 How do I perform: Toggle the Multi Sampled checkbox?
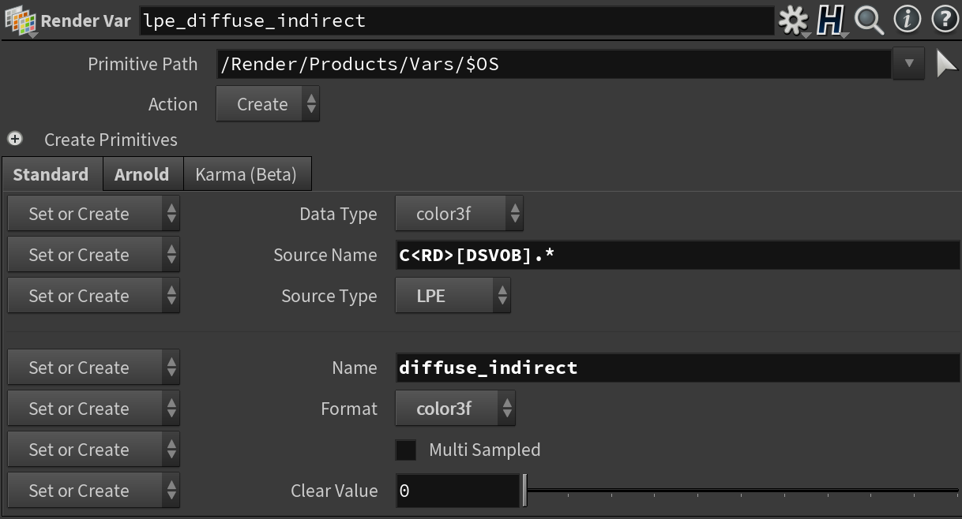pyautogui.click(x=406, y=450)
